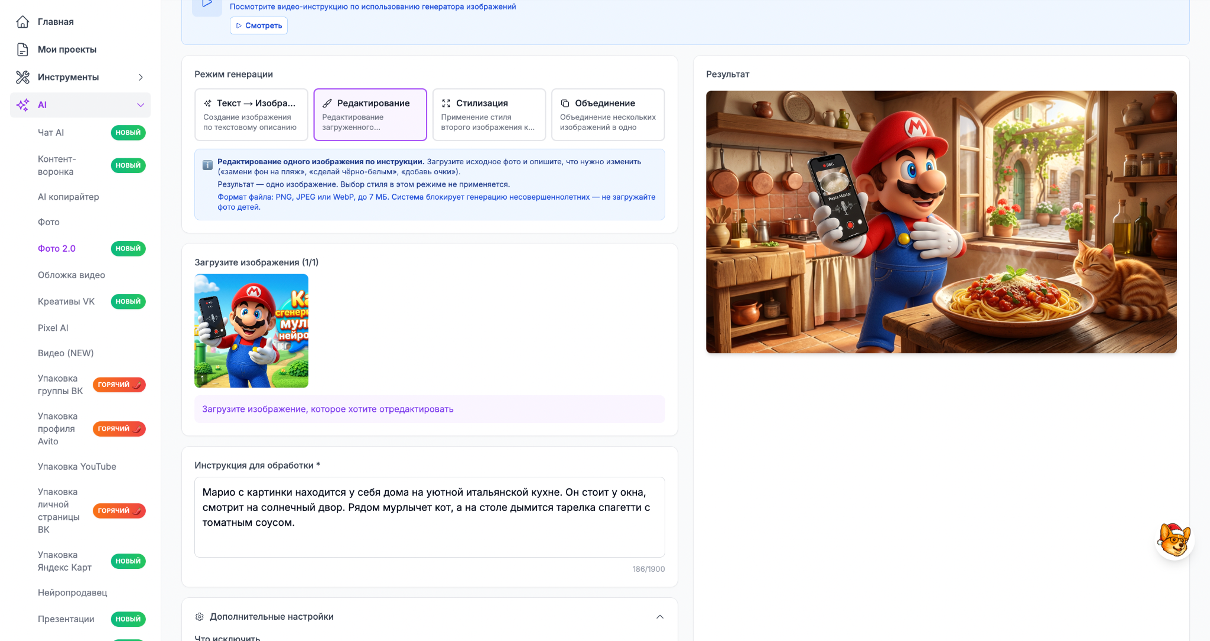Click the sparkle icon on Текст → Изображение card
Image resolution: width=1210 pixels, height=641 pixels.
click(x=208, y=103)
